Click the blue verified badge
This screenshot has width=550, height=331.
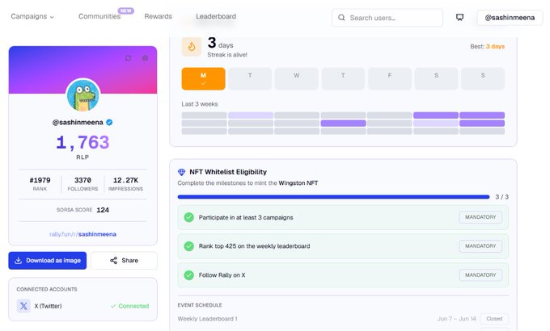[109, 122]
